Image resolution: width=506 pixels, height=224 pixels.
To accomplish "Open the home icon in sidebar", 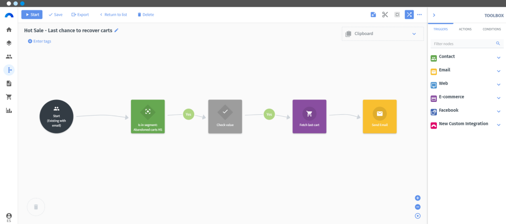I will 9,30.
